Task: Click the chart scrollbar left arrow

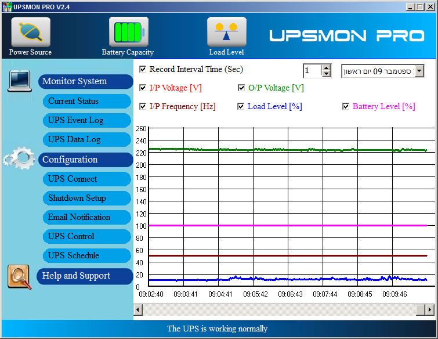Action: pyautogui.click(x=138, y=309)
